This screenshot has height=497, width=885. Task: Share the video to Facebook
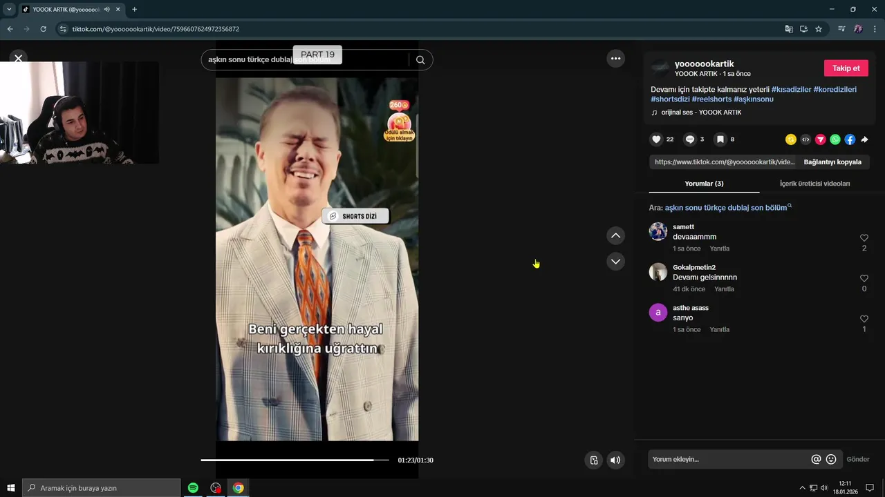850,139
